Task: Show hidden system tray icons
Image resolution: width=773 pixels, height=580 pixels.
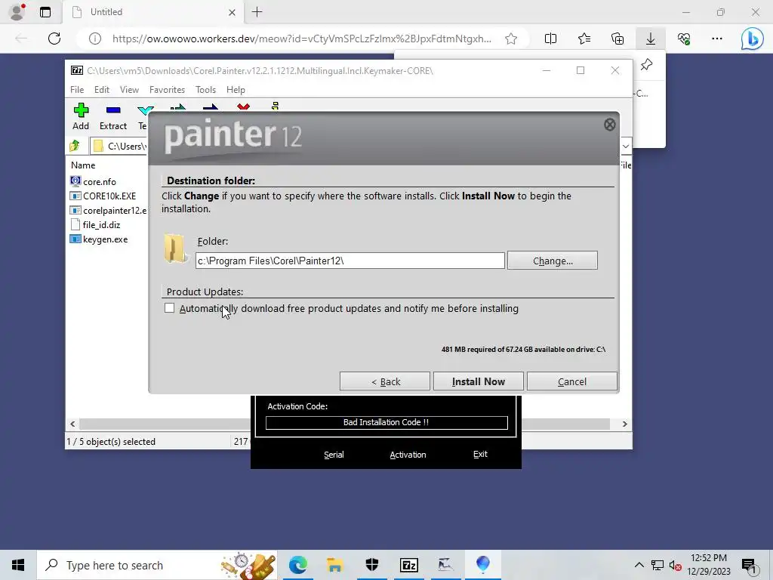Action: click(x=639, y=565)
